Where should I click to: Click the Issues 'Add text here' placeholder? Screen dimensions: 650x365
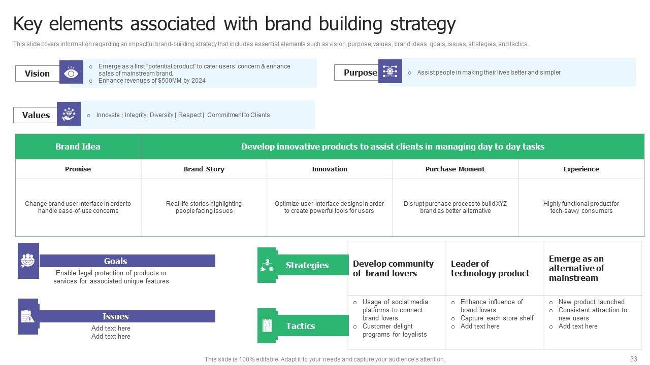pyautogui.click(x=111, y=332)
